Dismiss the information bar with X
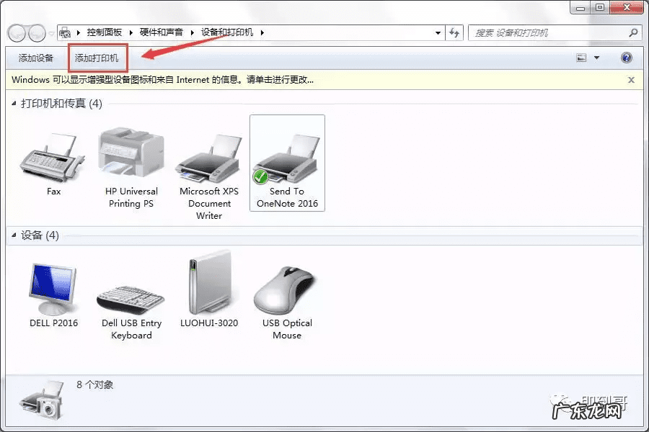 click(631, 80)
